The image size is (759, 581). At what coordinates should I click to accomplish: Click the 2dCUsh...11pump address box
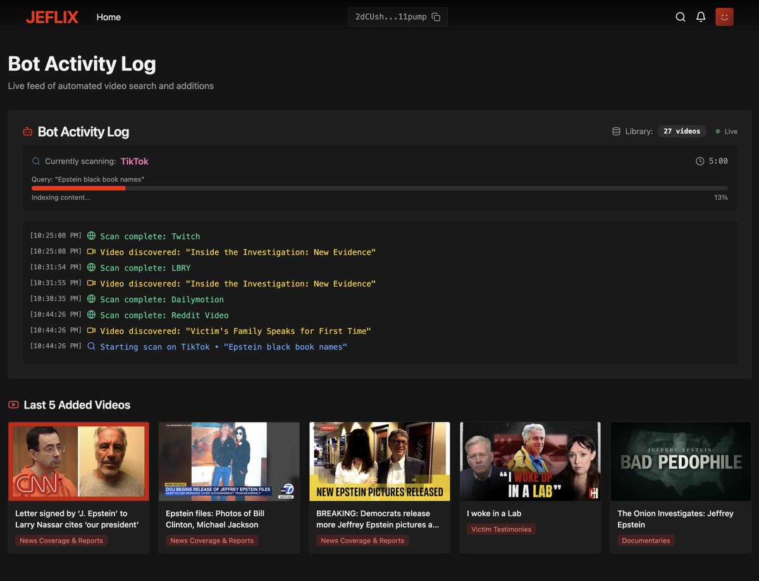[x=398, y=17]
